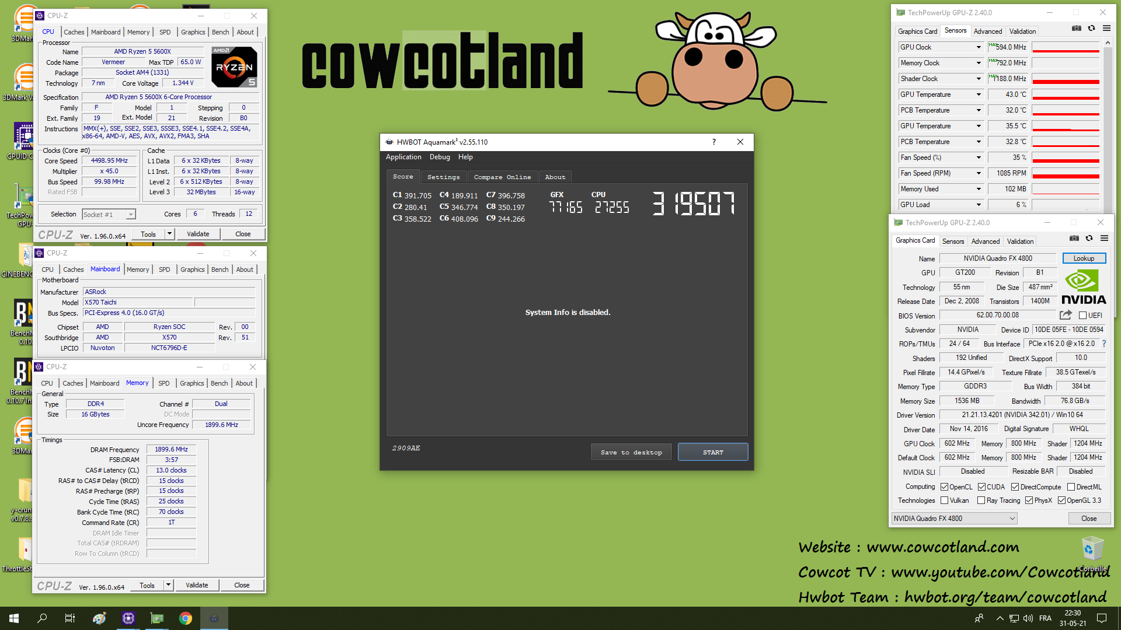This screenshot has width=1121, height=630.
Task: Click camera icon in GPU-Z Graphics Card window
Action: pyautogui.click(x=1074, y=239)
